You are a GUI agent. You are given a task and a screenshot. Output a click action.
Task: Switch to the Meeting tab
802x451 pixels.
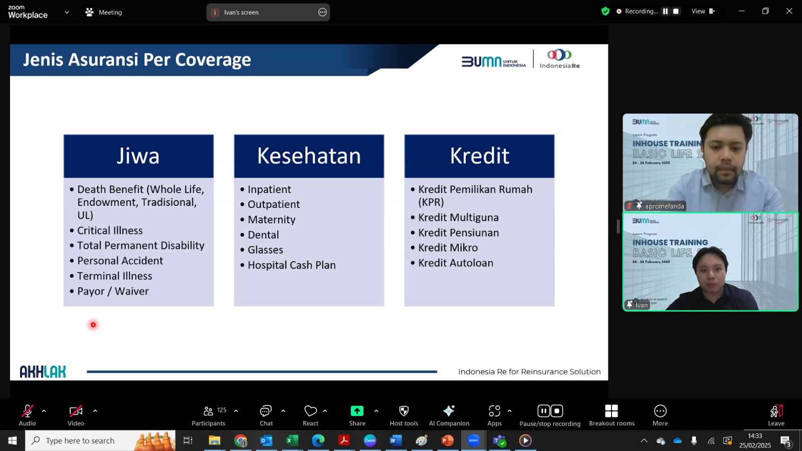point(104,12)
